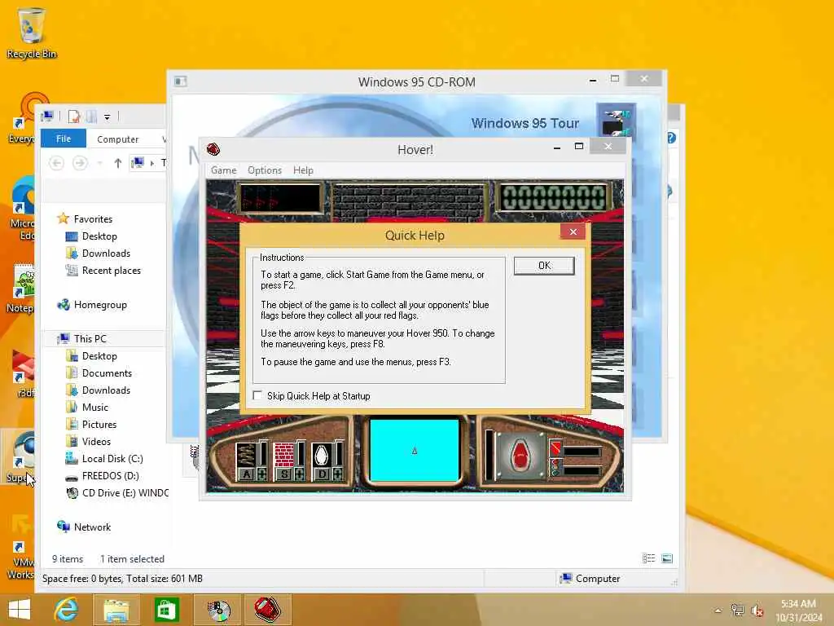Switch Explorer to details view icon
The image size is (834, 626).
pyautogui.click(x=648, y=558)
